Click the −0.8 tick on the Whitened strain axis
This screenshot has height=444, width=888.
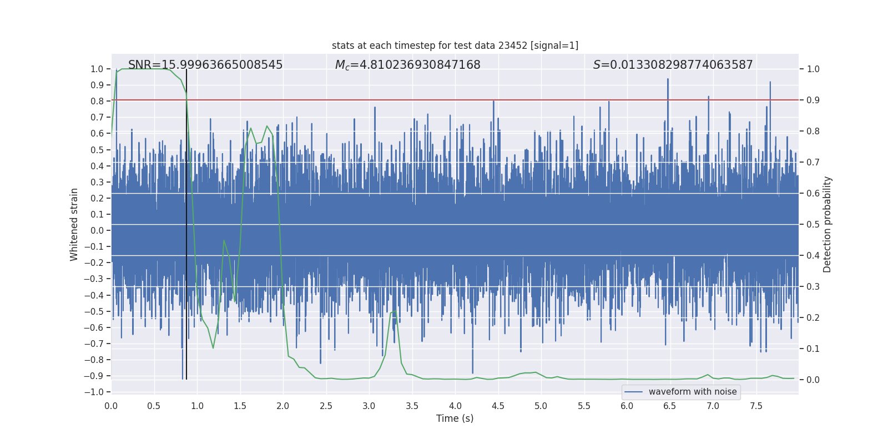tap(94, 360)
